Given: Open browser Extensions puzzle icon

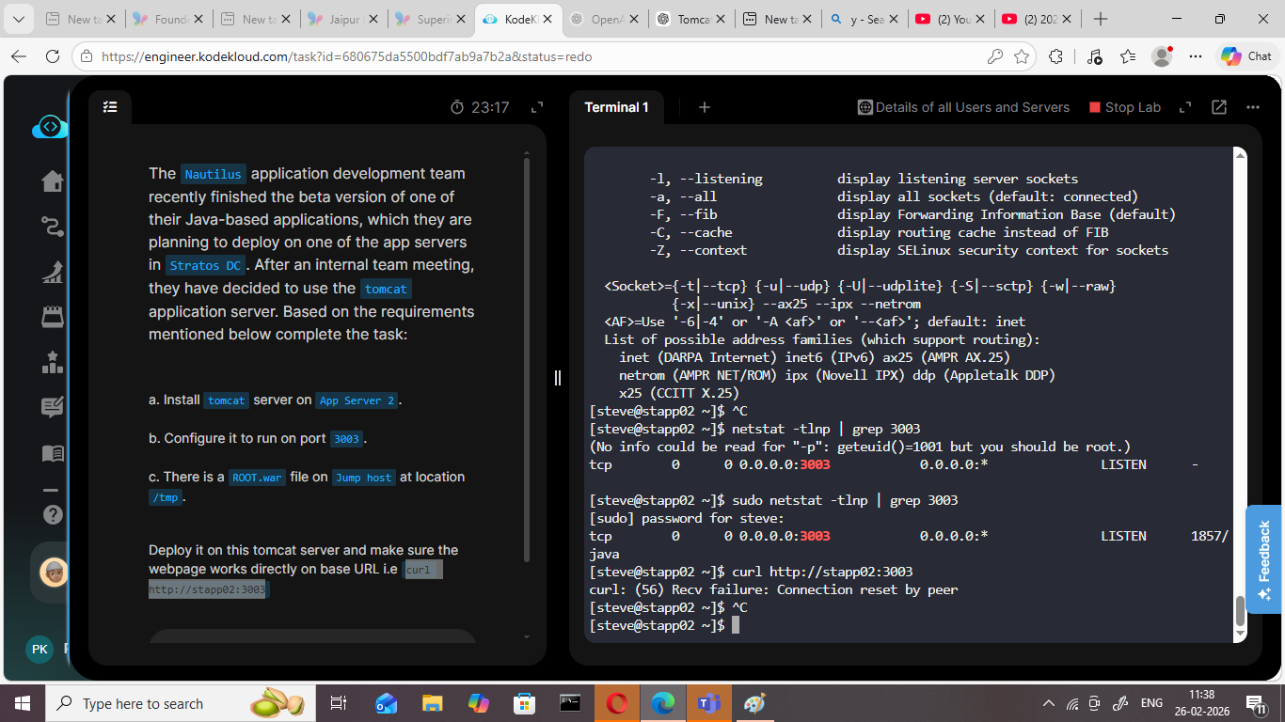Looking at the screenshot, I should (x=1056, y=56).
